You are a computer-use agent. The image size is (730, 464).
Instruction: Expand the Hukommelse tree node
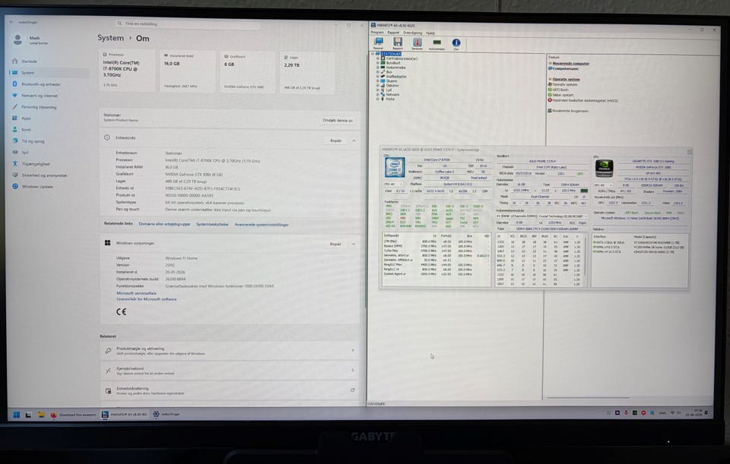click(378, 68)
